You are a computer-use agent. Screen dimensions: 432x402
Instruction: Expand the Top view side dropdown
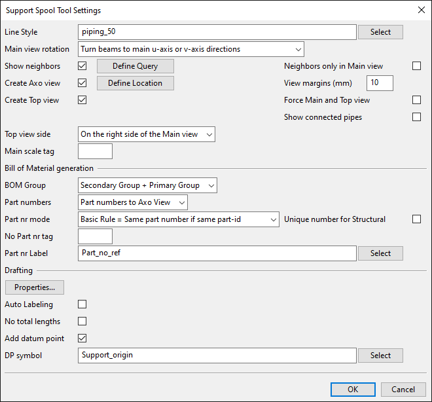[146, 134]
